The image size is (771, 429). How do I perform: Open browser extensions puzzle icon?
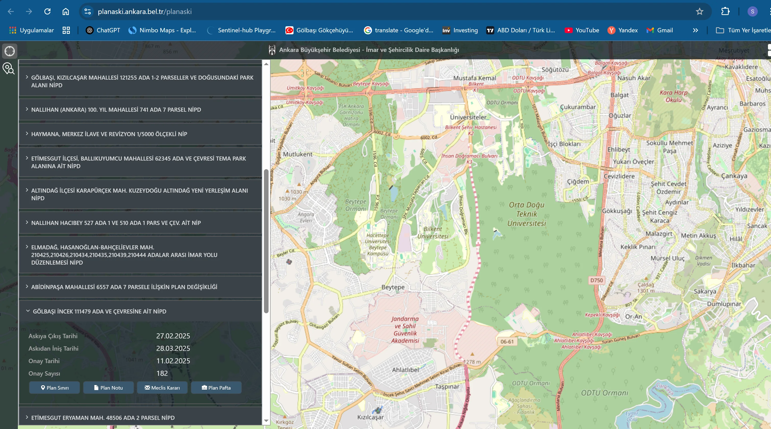(725, 12)
